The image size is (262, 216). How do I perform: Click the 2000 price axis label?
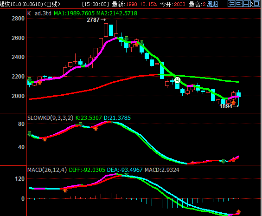pyautogui.click(x=18, y=96)
